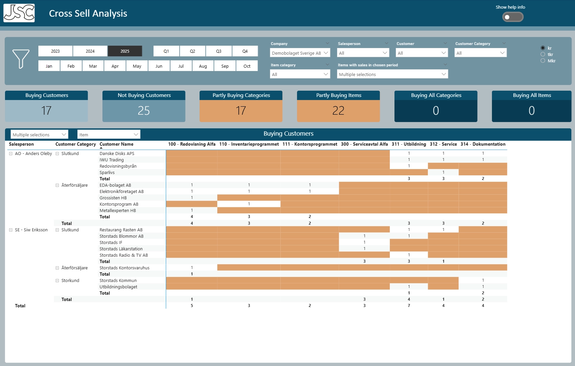This screenshot has height=366, width=575.
Task: Collapse the Storkund category group
Action: [x=57, y=281]
